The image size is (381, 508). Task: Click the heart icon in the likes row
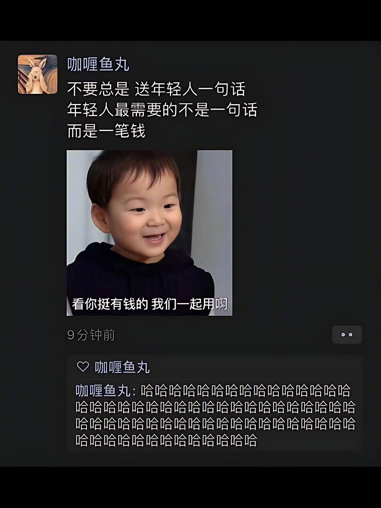(x=83, y=367)
